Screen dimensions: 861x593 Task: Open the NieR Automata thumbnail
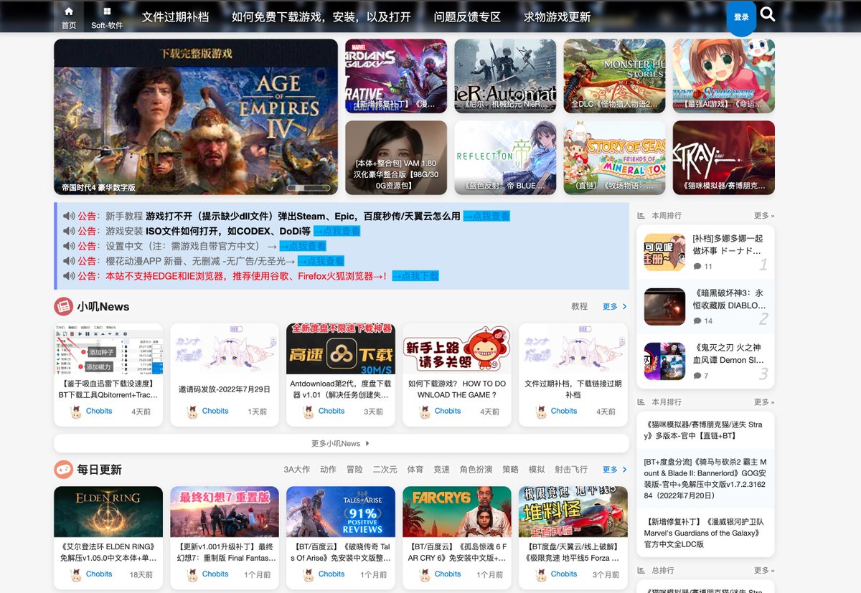point(505,76)
